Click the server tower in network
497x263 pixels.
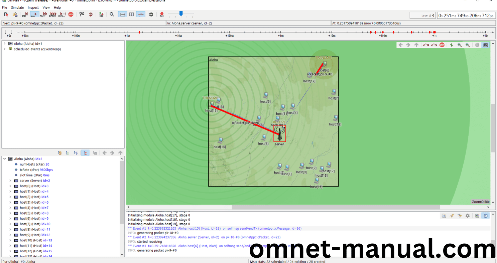click(279, 134)
